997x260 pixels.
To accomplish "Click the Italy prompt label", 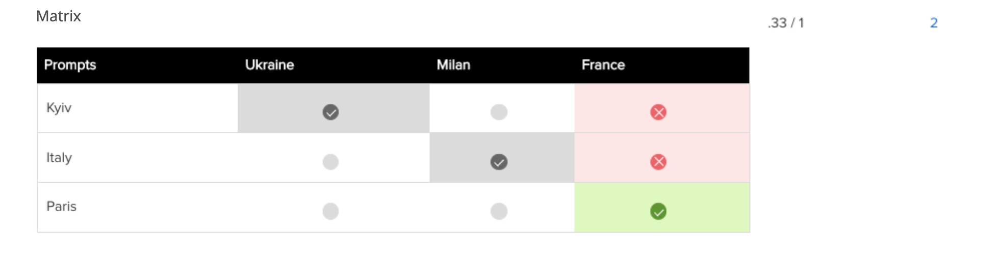I will pyautogui.click(x=59, y=158).
